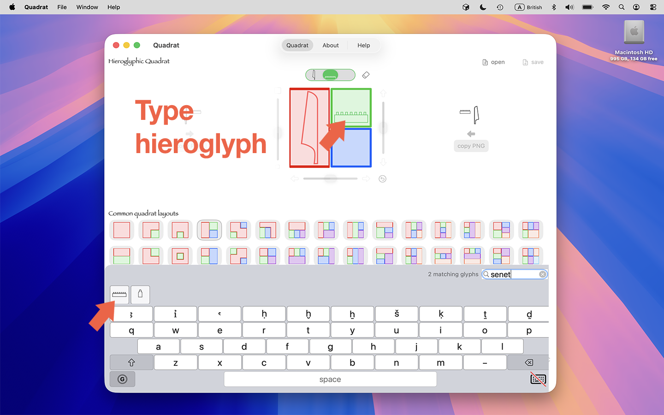This screenshot has height=415, width=664.
Task: Toggle the shift key on the keyboard
Action: tap(131, 362)
